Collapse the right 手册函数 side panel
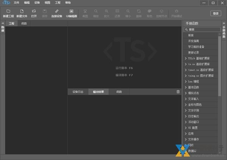The height and width of the screenshot is (160, 227). coord(224,23)
